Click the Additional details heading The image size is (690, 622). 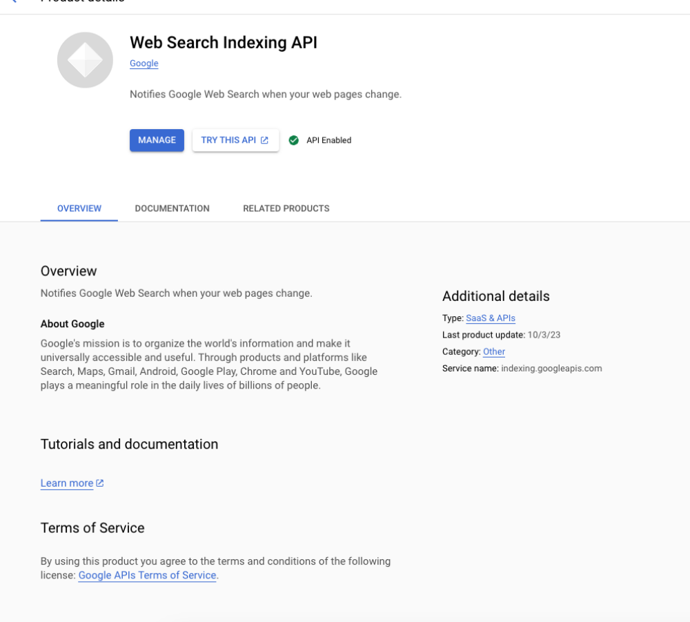[x=496, y=296]
